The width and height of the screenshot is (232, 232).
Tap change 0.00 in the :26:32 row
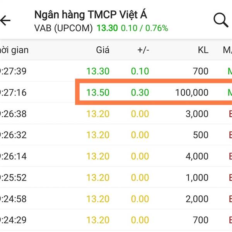[x=140, y=135]
